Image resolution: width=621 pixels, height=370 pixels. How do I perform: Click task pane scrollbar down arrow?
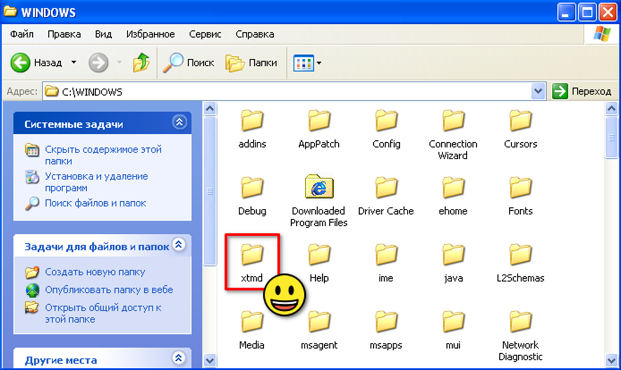click(210, 360)
